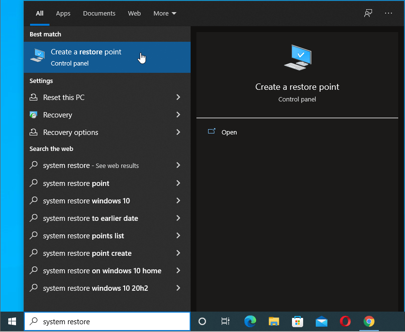Screen dimensions: 405x332
Task: Launch the Microsoft Store
Action: click(x=297, y=321)
